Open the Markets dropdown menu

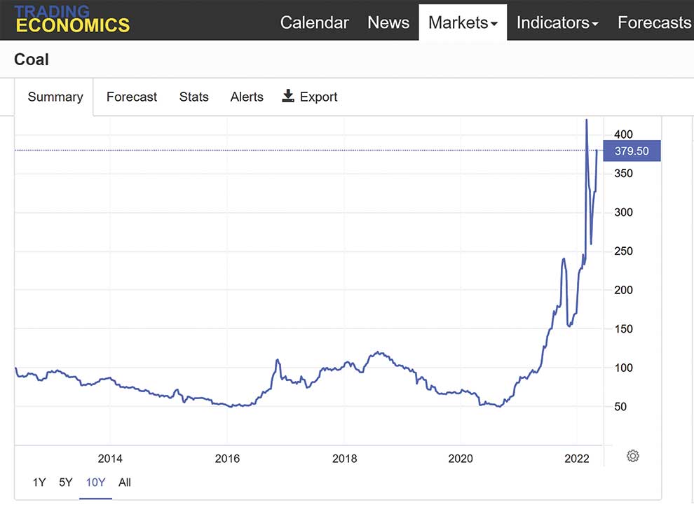463,22
